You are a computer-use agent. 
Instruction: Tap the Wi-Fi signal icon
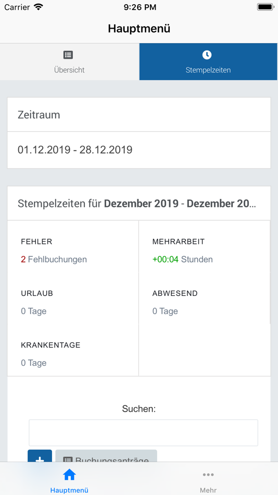(39, 7)
